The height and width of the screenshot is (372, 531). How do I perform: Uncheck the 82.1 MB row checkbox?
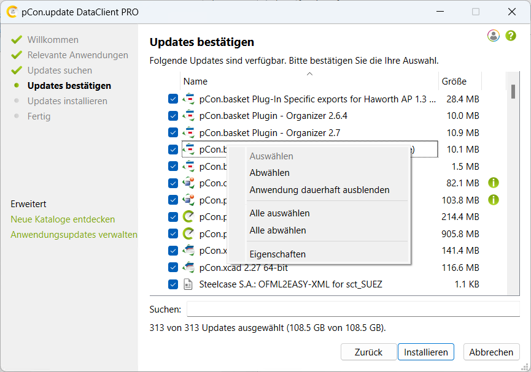(173, 183)
